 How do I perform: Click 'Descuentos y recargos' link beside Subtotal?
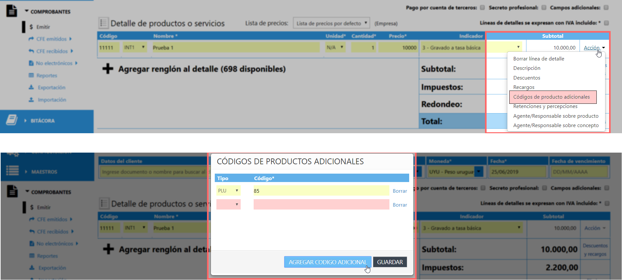click(595, 250)
